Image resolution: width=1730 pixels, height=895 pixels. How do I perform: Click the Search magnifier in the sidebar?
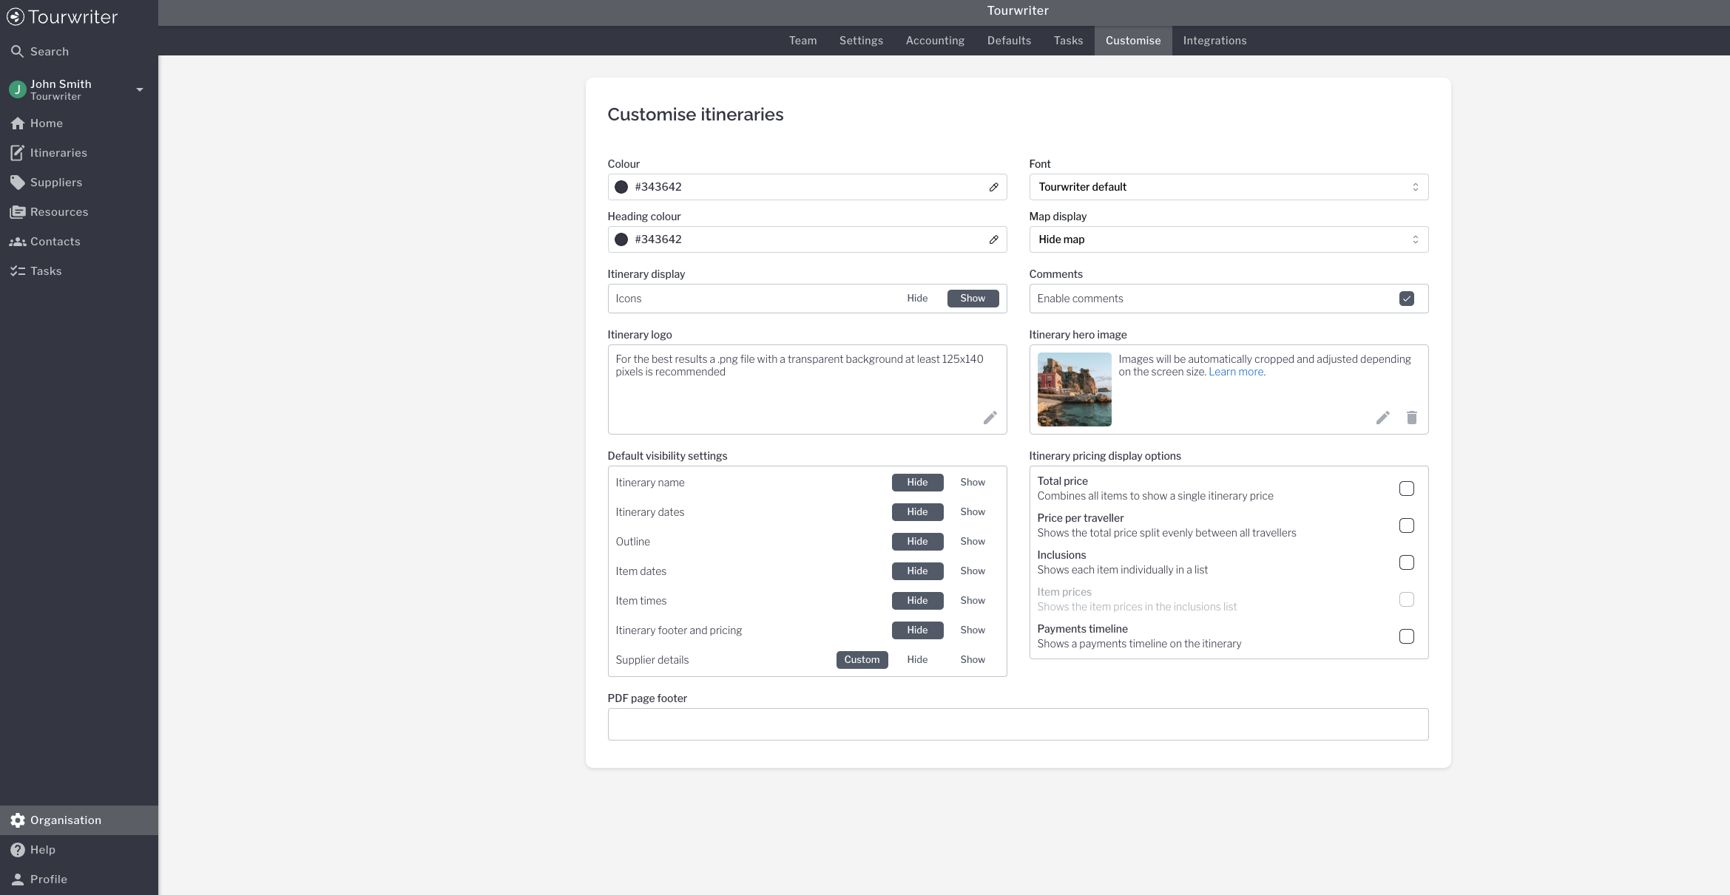(x=18, y=52)
